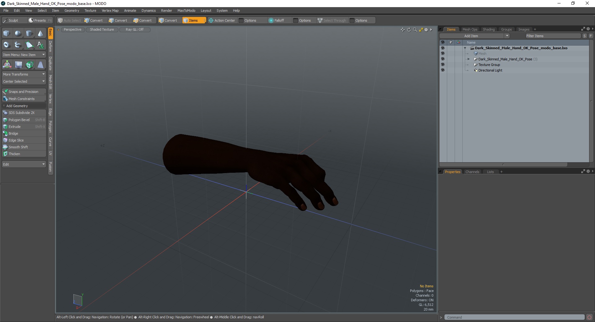Open Center Selected dropdown
The image size is (595, 322).
point(24,81)
